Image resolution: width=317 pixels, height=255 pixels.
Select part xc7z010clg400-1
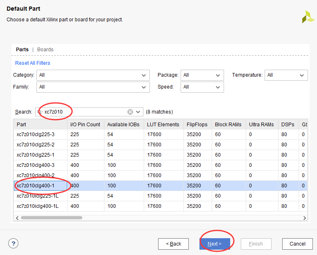pyautogui.click(x=160, y=186)
